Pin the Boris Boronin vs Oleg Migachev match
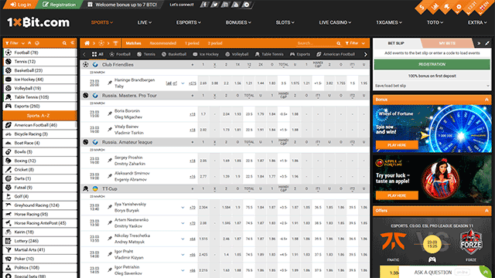The image size is (495, 278). 110,114
